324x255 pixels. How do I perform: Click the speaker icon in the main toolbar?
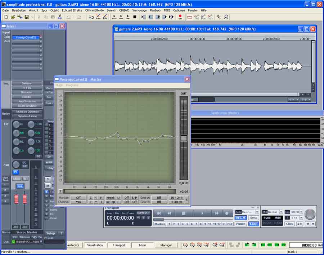point(219,17)
